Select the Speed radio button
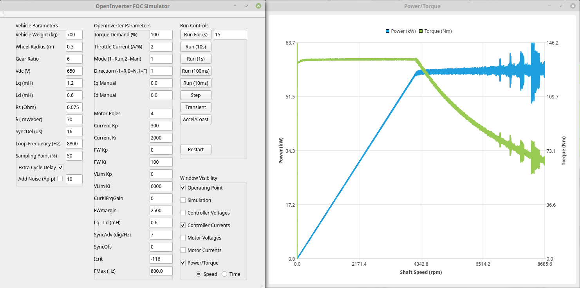 pyautogui.click(x=199, y=274)
